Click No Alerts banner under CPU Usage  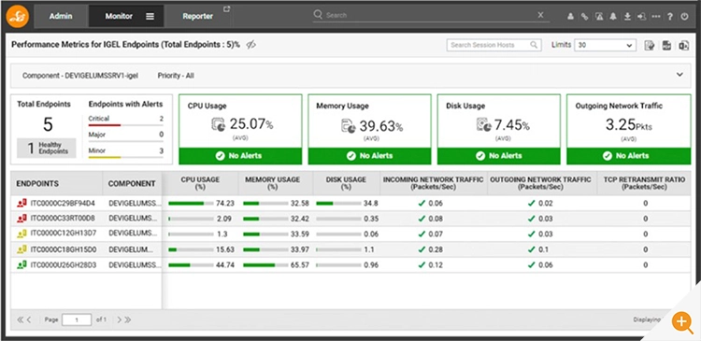[240, 156]
